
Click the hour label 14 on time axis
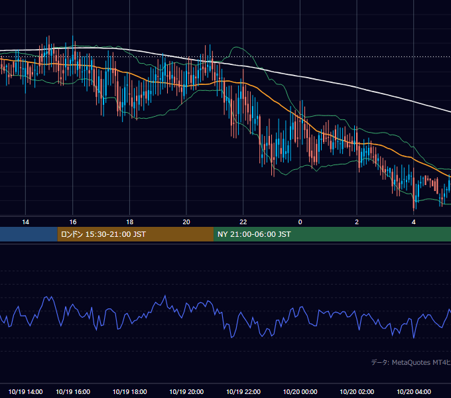click(x=26, y=222)
